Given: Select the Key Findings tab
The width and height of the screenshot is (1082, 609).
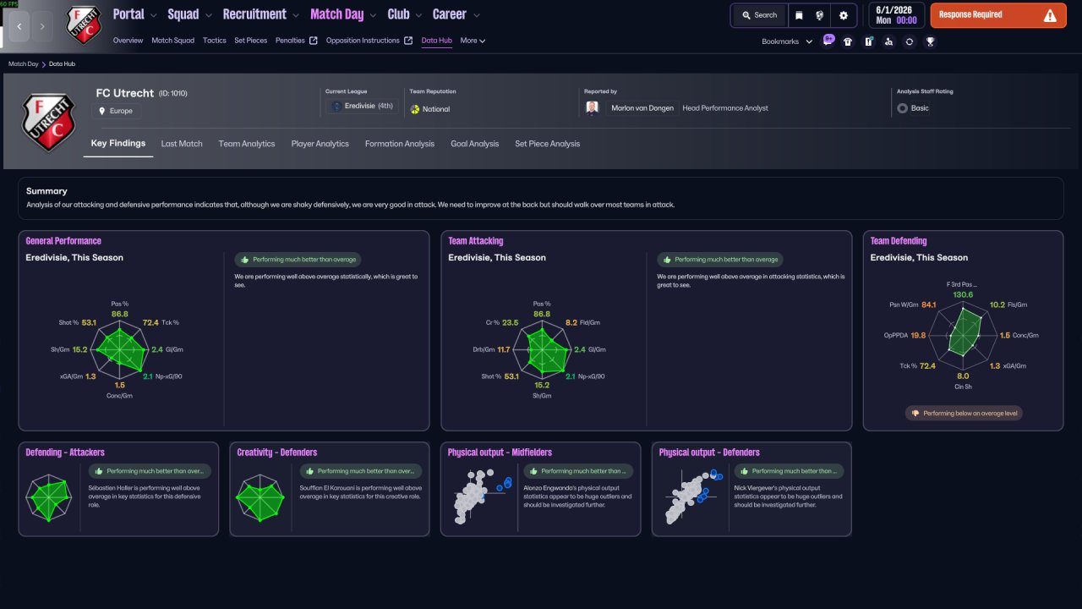Looking at the screenshot, I should [118, 144].
